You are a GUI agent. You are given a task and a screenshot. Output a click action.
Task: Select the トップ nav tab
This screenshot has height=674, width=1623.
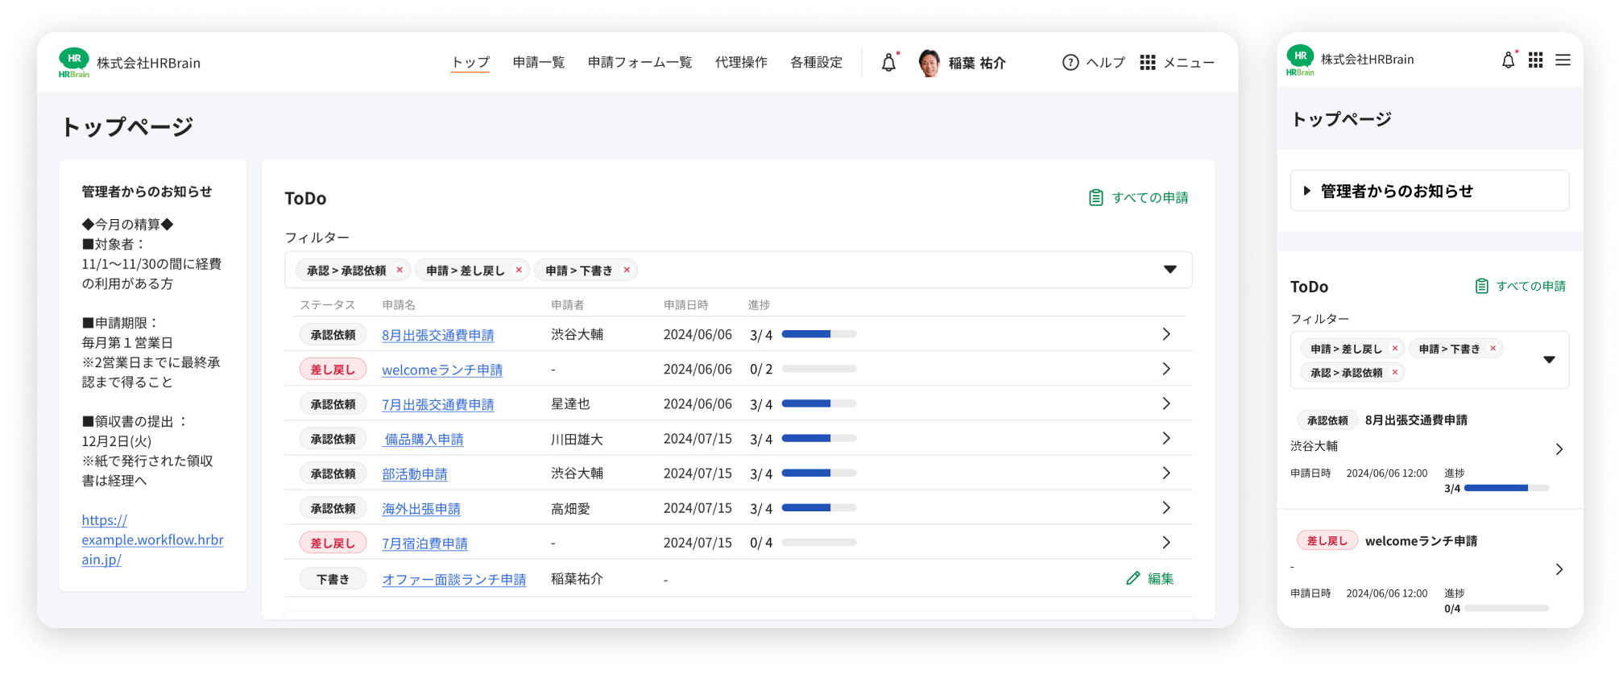coord(470,63)
